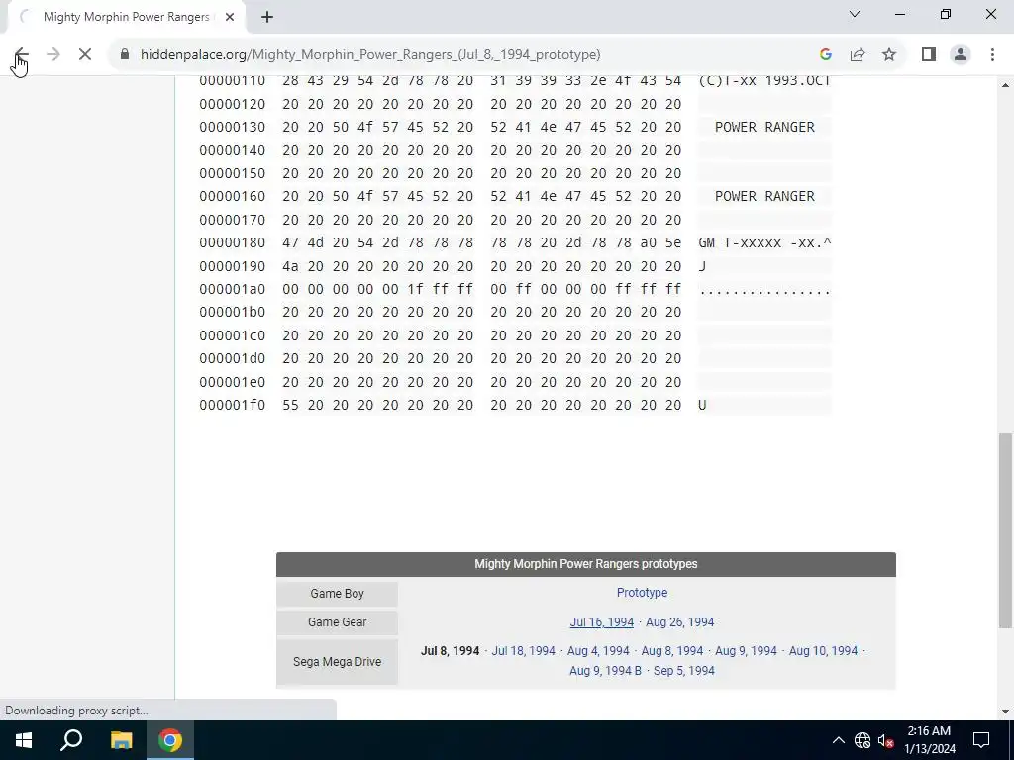
Task: Open the Jul 16, 1994 Game Gear link
Action: pos(601,622)
